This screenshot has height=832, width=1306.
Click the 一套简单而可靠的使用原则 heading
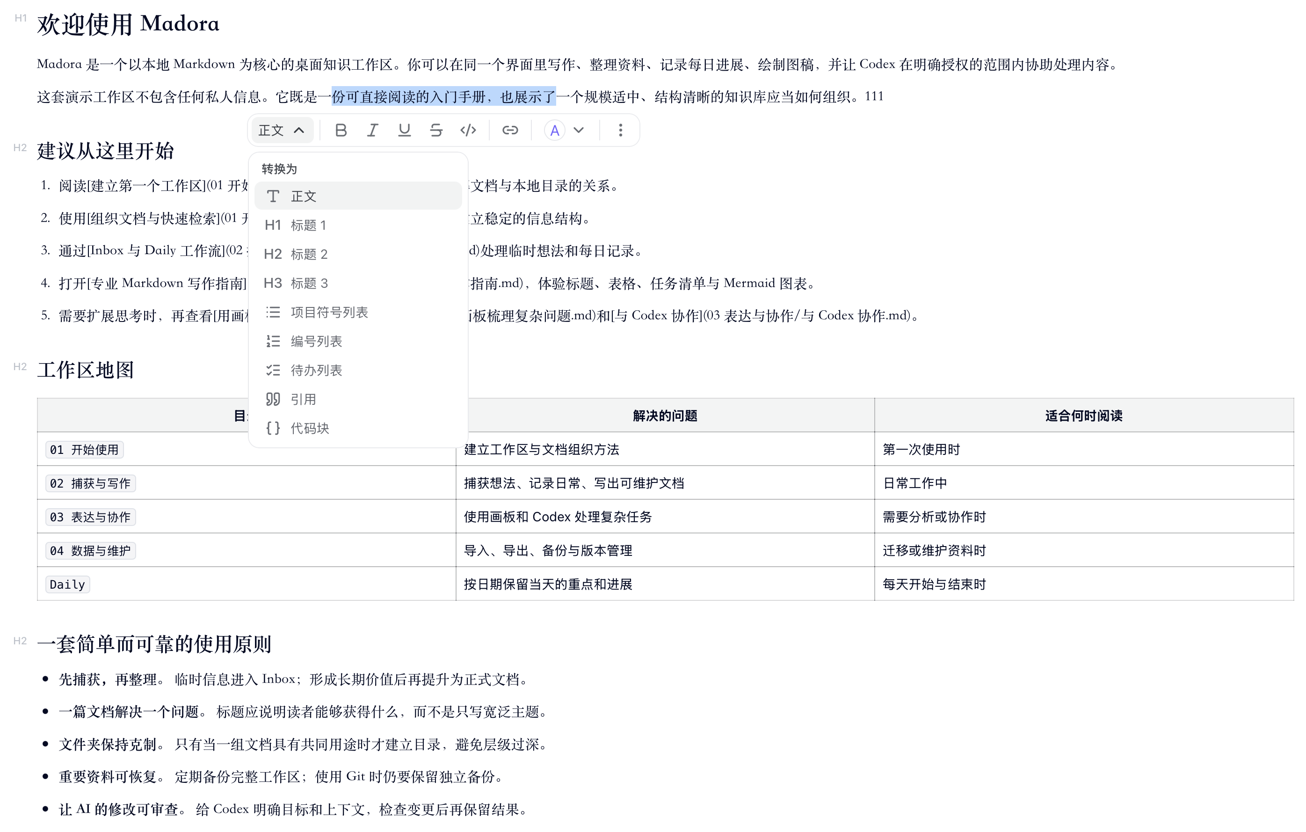click(x=154, y=644)
